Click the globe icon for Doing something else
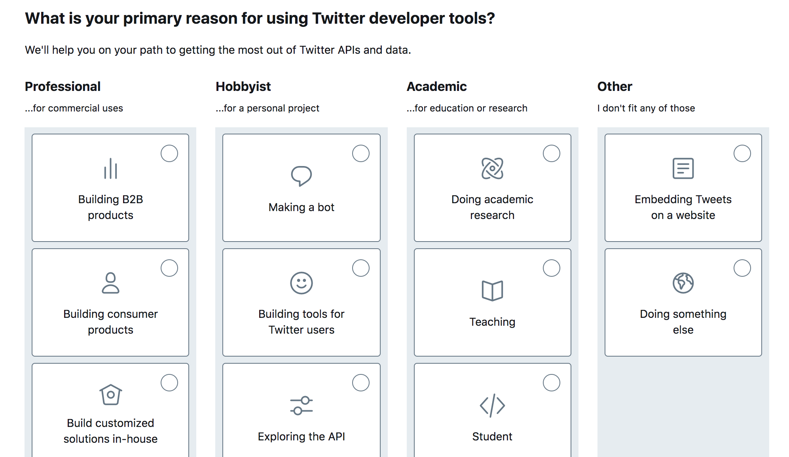 pyautogui.click(x=683, y=283)
